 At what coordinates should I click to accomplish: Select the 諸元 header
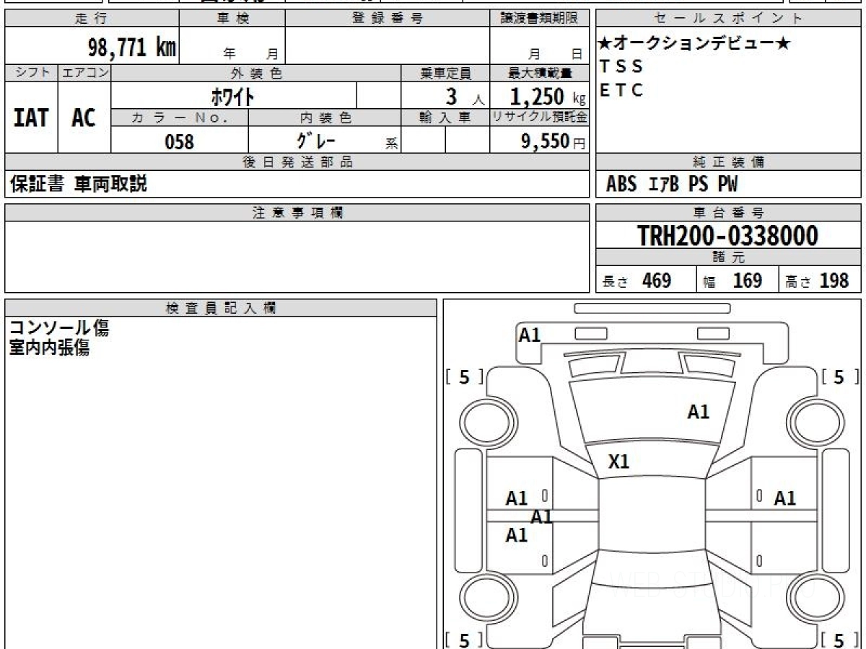729,257
